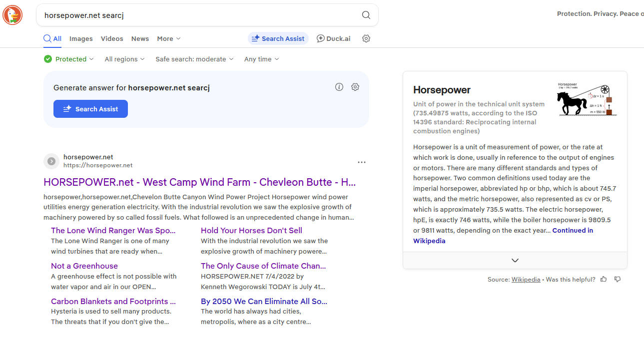Switch to the Videos tab

[x=112, y=38]
